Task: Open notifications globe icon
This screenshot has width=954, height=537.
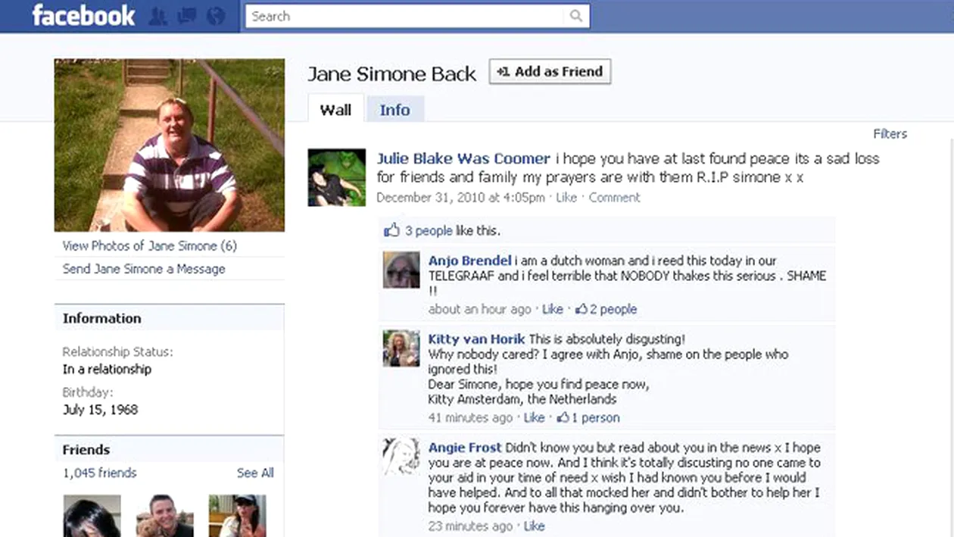Action: (215, 16)
